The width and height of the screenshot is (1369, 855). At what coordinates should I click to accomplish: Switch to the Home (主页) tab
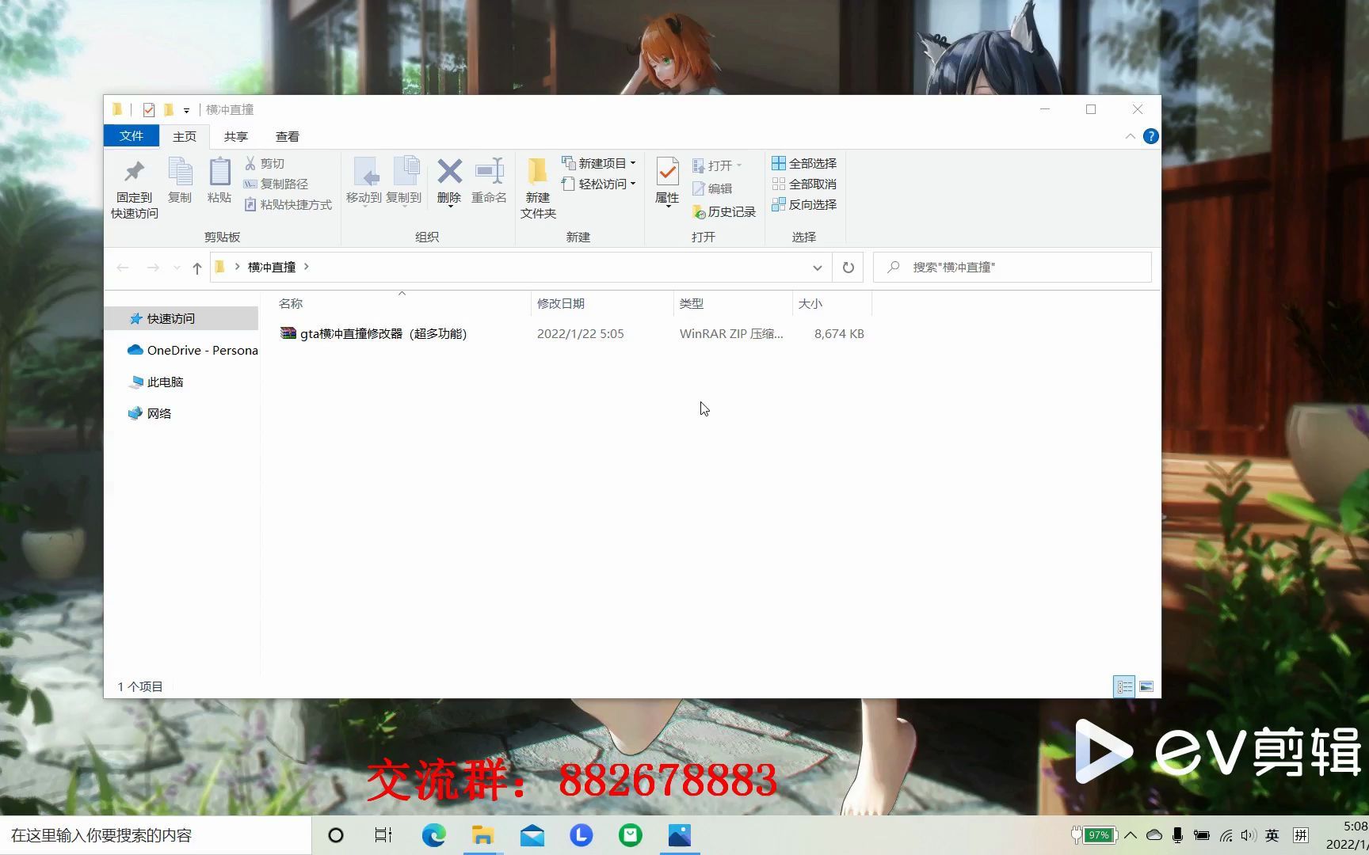click(x=185, y=136)
